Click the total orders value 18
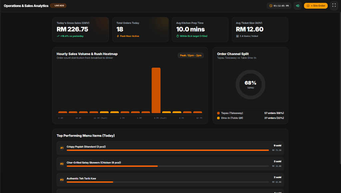Viewport: 341px width, 193px height. point(120,29)
